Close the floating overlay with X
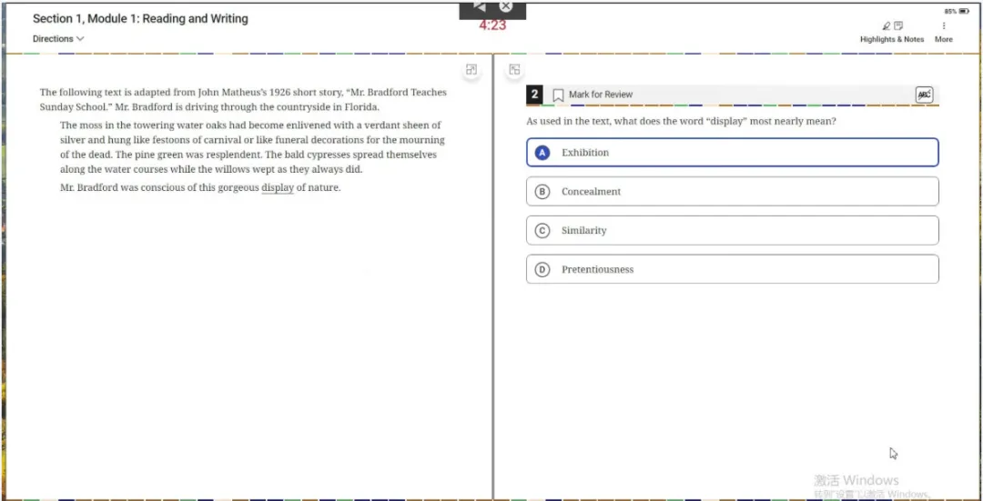This screenshot has height=501, width=983. (x=506, y=6)
